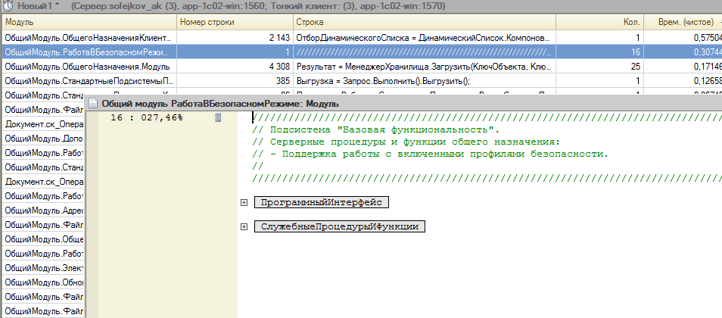722x318 pixels.
Task: Select the ОбщийМодуль.Электр row in list
Action: [x=44, y=268]
